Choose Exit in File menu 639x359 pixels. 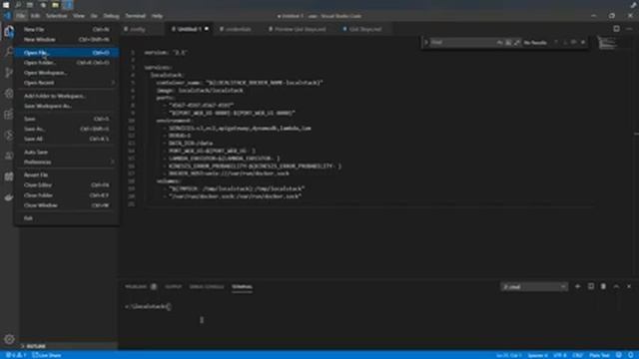point(67,218)
